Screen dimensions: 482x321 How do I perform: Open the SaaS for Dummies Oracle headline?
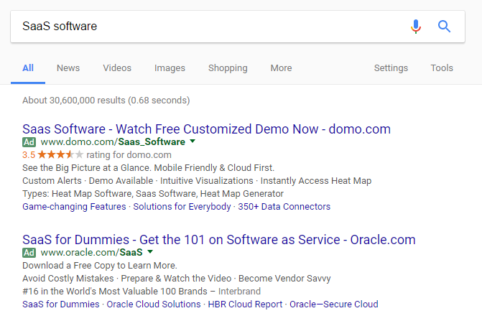click(x=218, y=240)
